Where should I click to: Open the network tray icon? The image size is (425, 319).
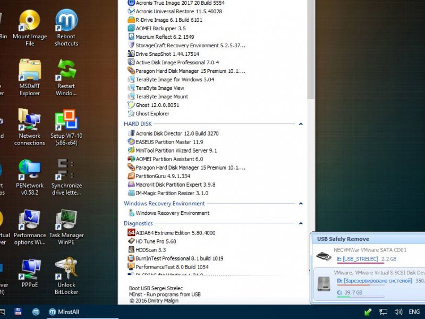[383, 312]
